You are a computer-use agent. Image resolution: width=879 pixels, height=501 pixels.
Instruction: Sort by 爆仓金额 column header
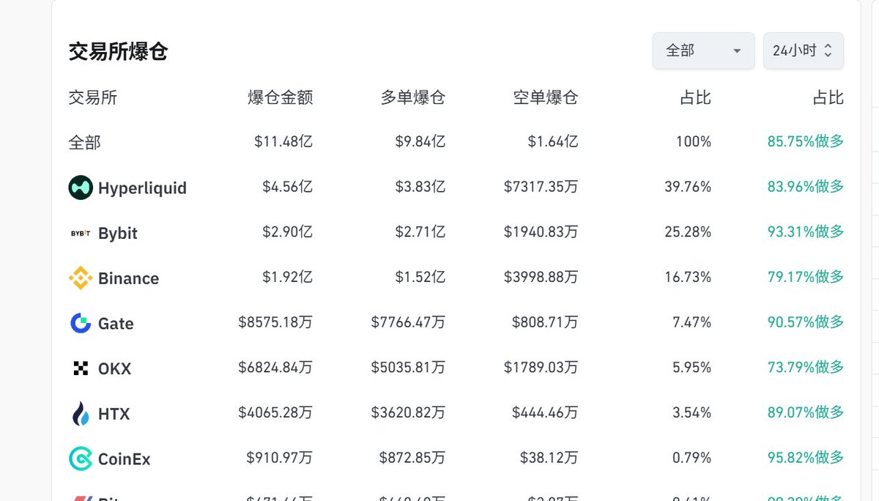click(x=281, y=97)
